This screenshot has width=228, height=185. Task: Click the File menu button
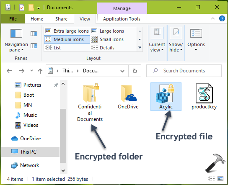13,19
